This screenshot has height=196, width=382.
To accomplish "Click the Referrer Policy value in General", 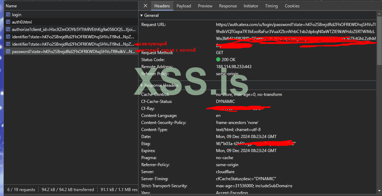I will pyautogui.click(x=227, y=73).
